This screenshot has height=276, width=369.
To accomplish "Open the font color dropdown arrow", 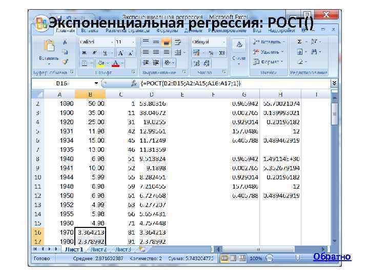I will coord(122,63).
